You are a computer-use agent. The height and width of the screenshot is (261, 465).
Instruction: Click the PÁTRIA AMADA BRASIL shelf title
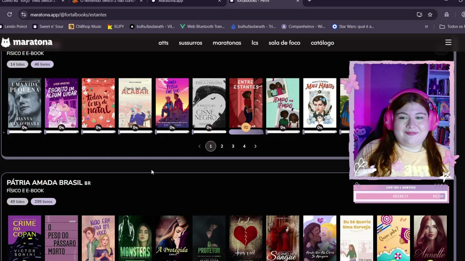[49, 183]
